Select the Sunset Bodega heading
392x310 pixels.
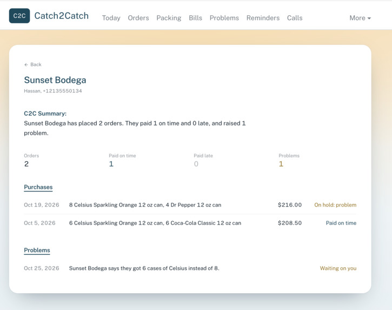pos(55,80)
